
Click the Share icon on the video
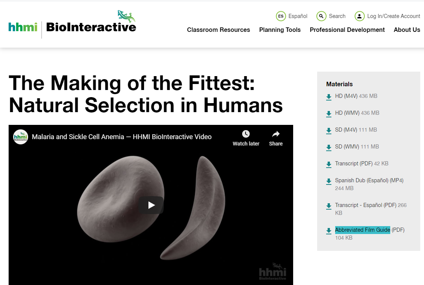tap(276, 134)
